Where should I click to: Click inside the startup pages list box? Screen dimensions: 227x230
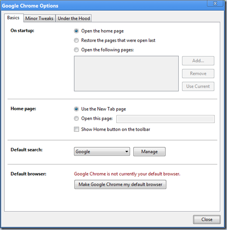click(126, 74)
